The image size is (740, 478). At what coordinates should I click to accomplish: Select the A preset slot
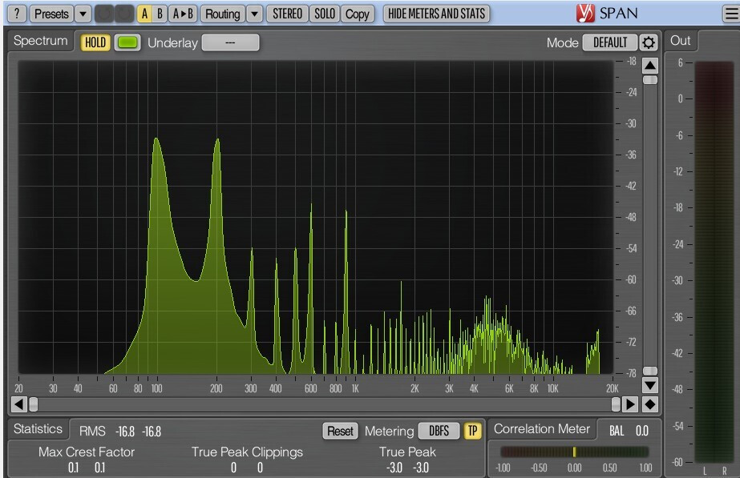pos(144,14)
